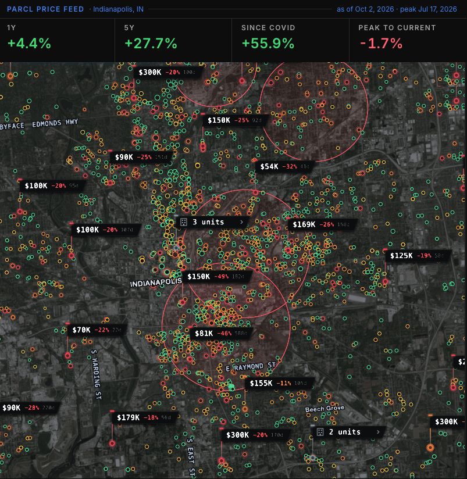Select the red pin under $150K 92d label
Viewport: 467px width, 479px height.
(203, 147)
